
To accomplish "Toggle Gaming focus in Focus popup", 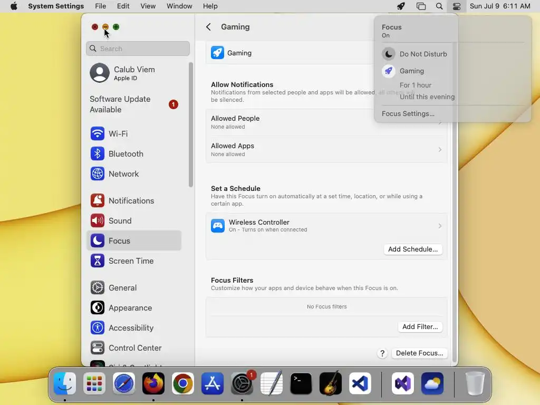I will point(403,71).
